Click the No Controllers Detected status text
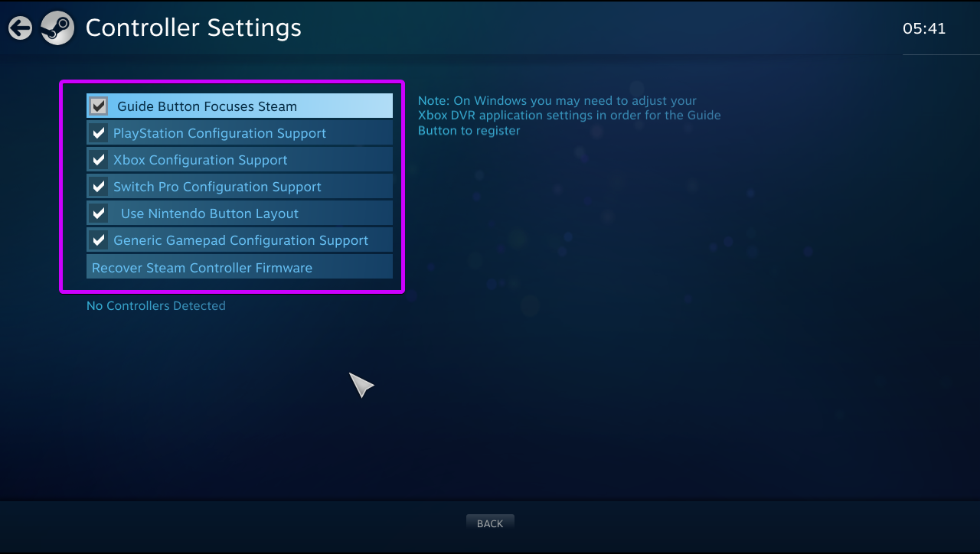This screenshot has width=980, height=554. click(156, 306)
